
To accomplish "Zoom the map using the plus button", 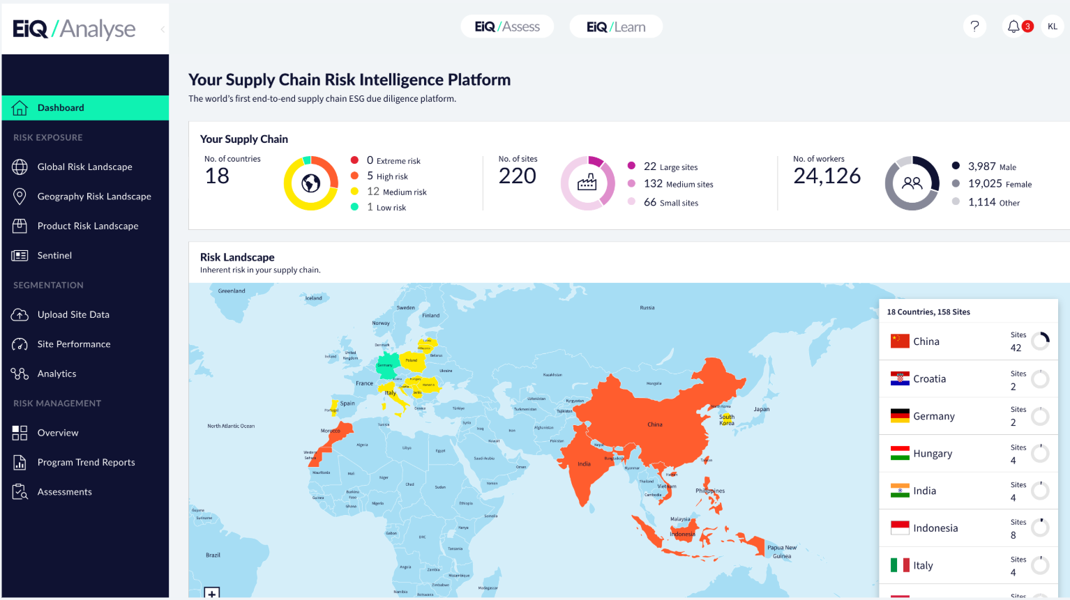I will (212, 593).
